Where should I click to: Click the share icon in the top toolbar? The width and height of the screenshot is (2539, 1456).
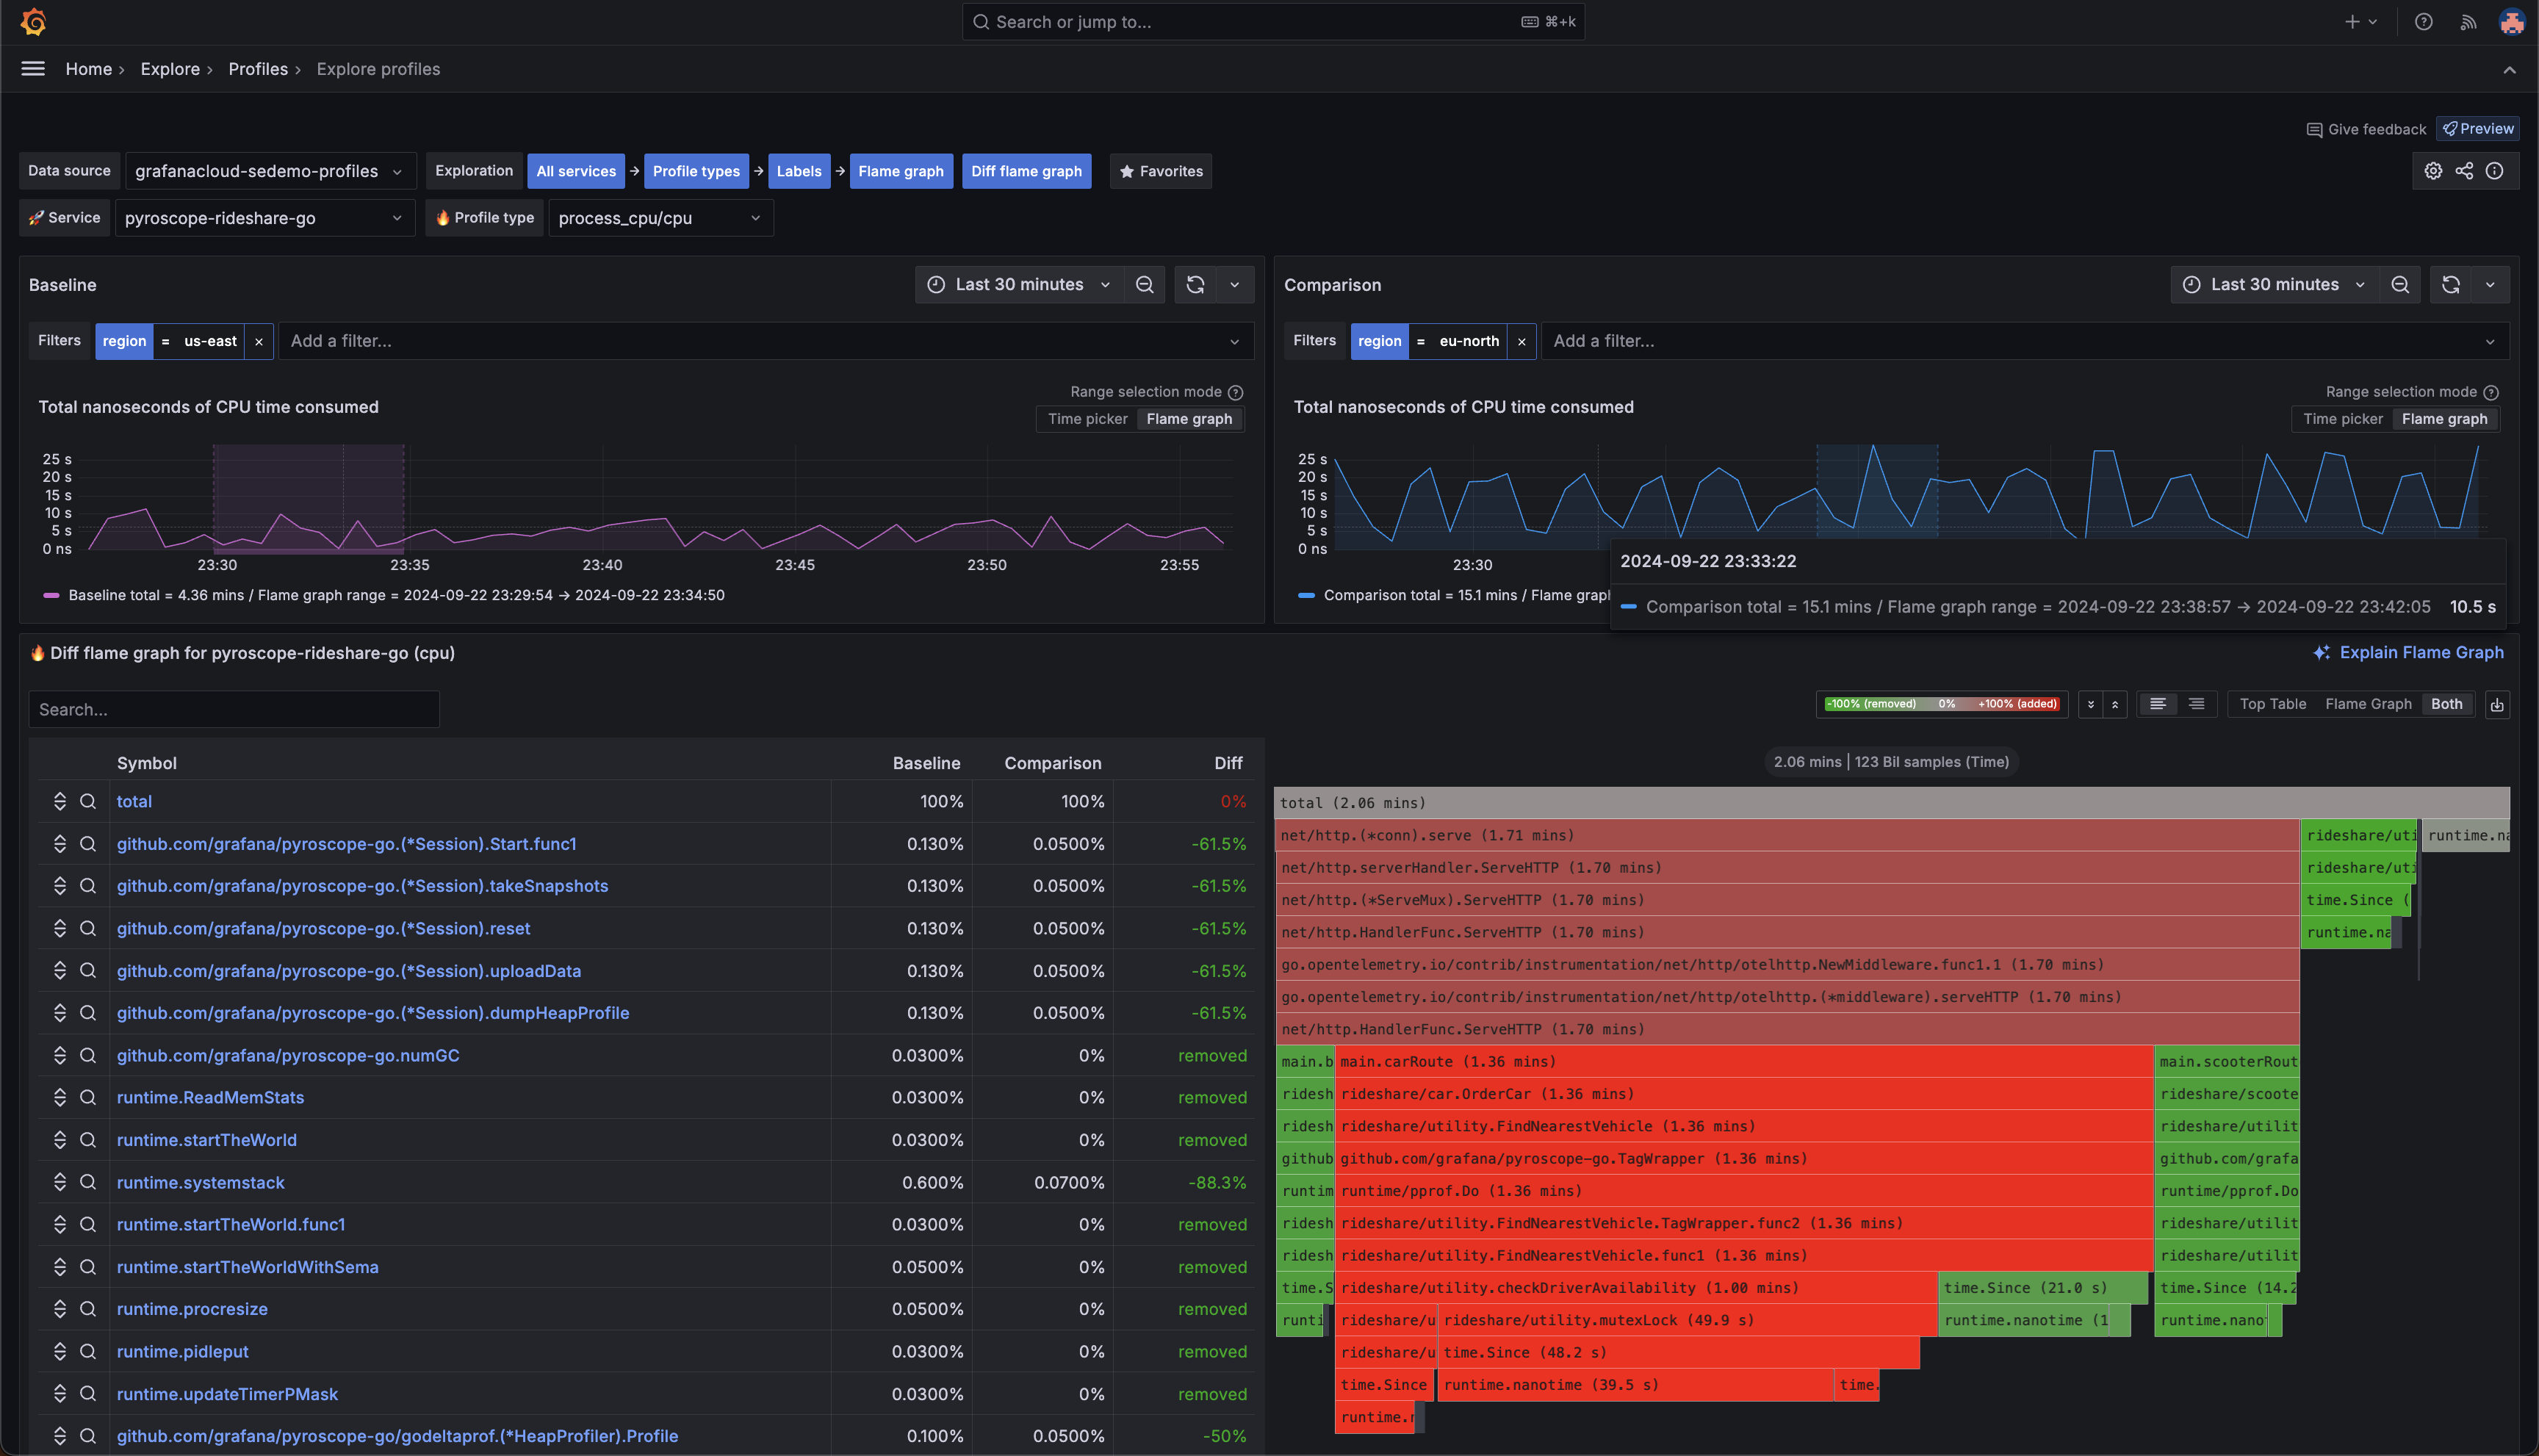(x=2464, y=171)
